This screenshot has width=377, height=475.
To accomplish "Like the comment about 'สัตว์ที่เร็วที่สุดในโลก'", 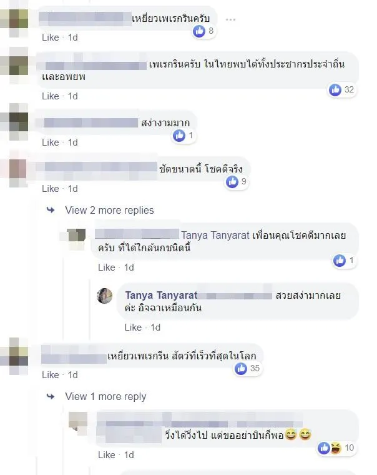I will click(51, 375).
